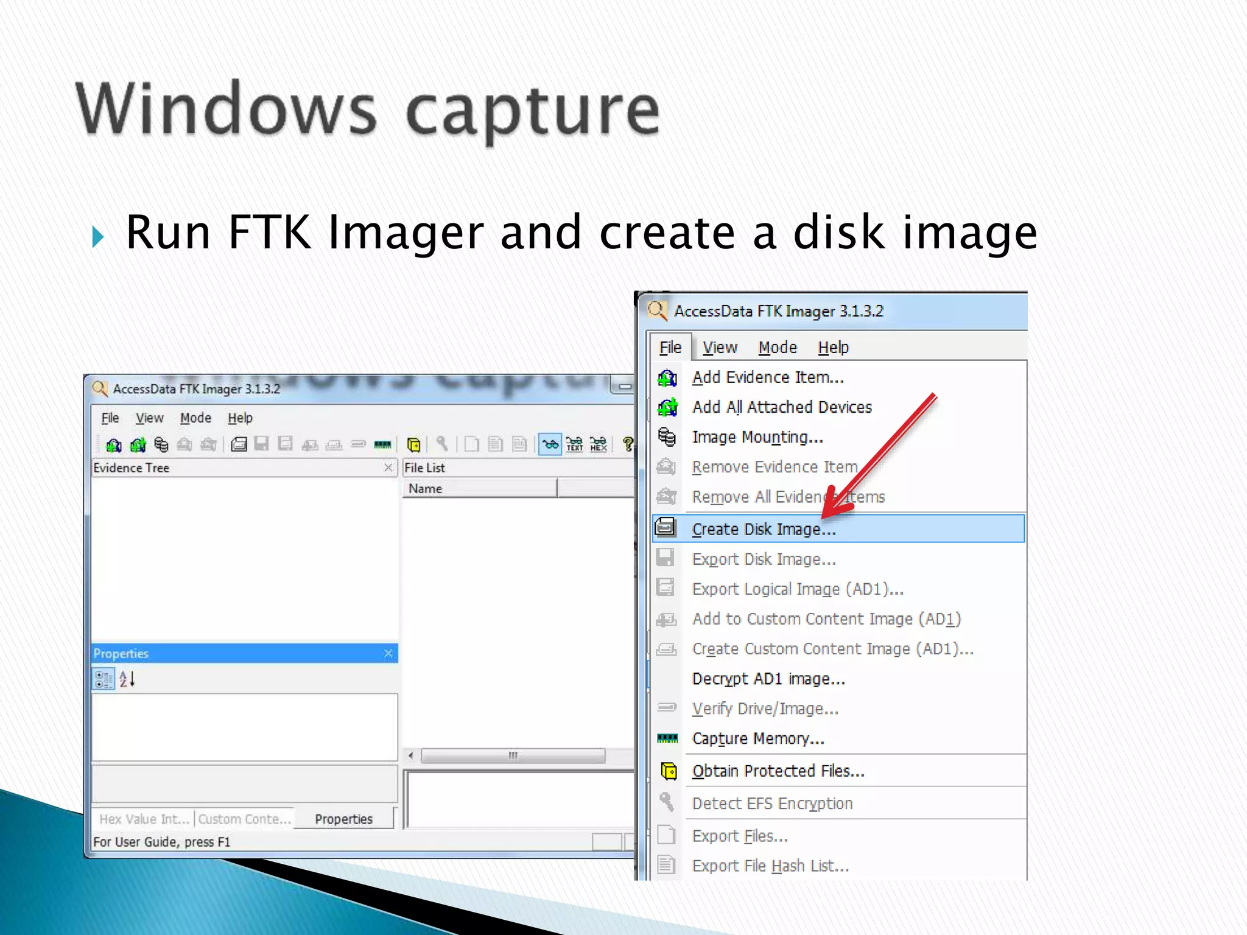Open Mode menu in left FTK Imager window
This screenshot has height=935, width=1247.
195,418
